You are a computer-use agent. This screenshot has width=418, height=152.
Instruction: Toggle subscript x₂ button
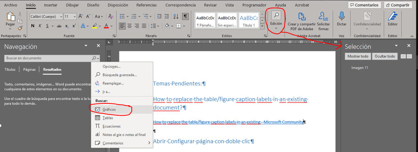pos(67,26)
